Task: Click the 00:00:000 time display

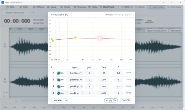Action: coord(17,21)
